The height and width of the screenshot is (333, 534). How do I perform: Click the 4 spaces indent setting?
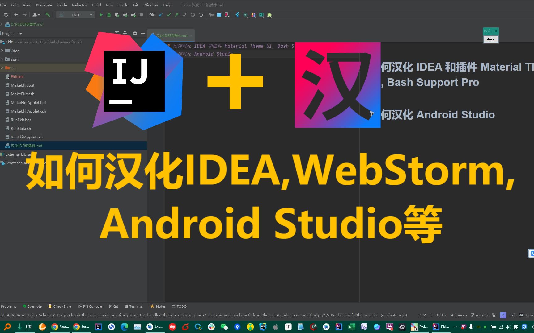[x=459, y=315]
